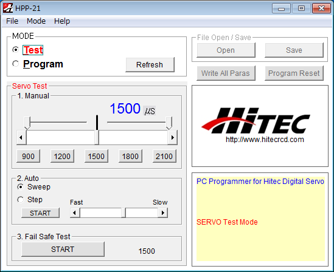Set pulse to 1200 preset
This screenshot has width=334, height=272.
click(62, 156)
